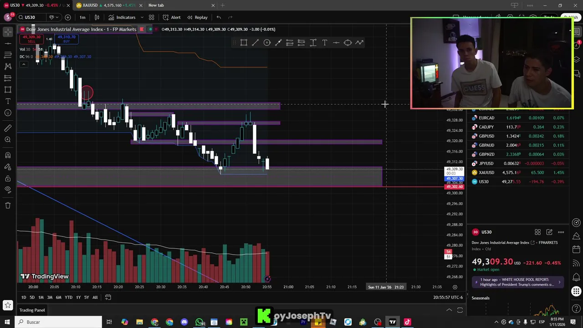Viewport: 583px width, 328px height.
Task: Select GBPNZD in the watchlist
Action: [518, 154]
